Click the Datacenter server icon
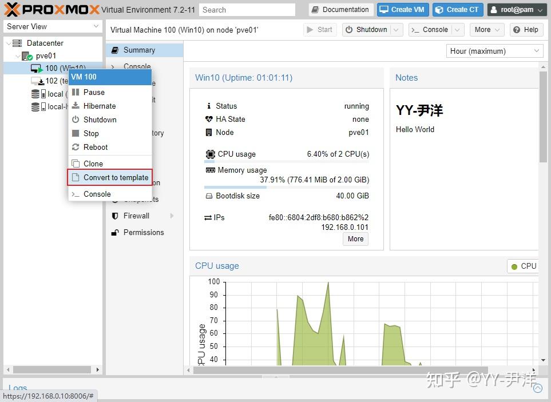Screen dimensions: 551x402 click(x=17, y=43)
